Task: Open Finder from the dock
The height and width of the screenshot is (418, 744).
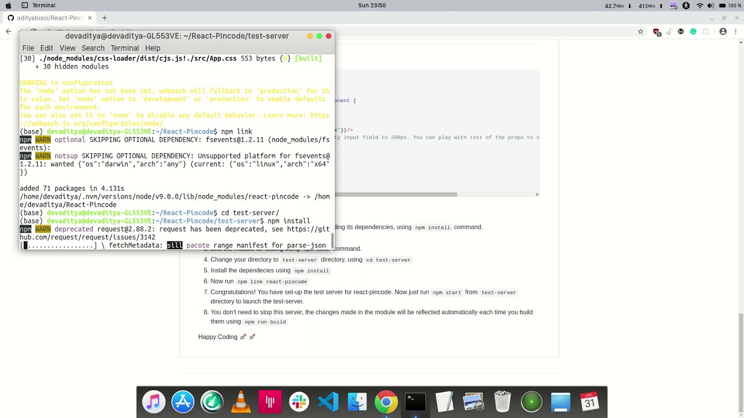Action: click(357, 402)
